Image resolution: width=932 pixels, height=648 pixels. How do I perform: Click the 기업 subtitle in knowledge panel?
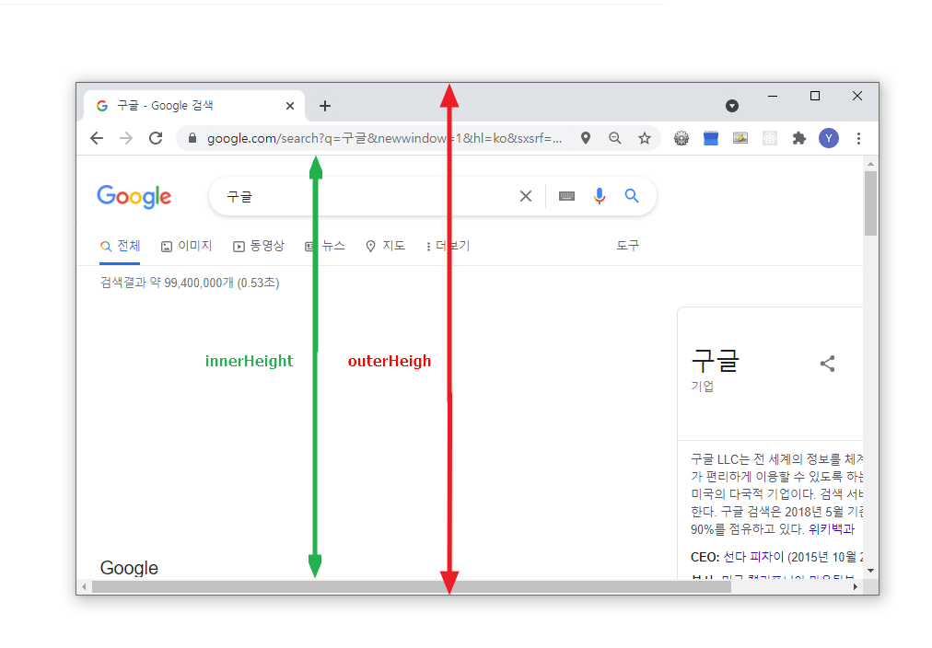pyautogui.click(x=702, y=386)
